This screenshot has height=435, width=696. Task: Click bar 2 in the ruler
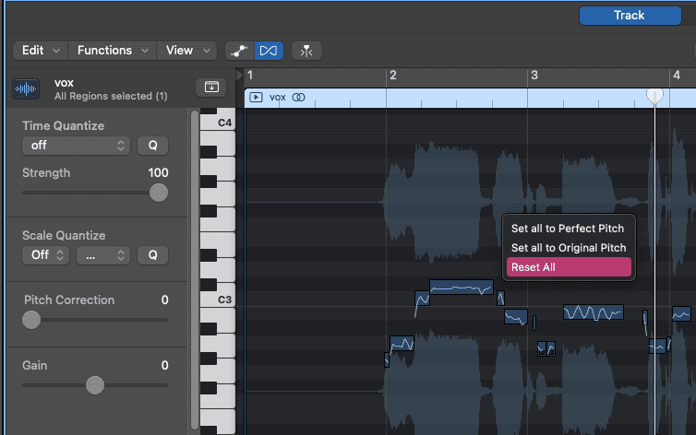pos(393,76)
